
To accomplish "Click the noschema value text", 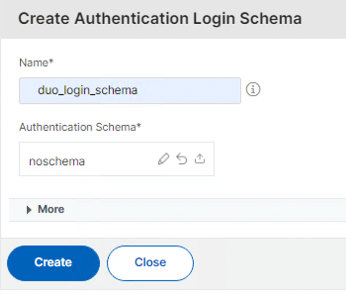I will (x=57, y=161).
